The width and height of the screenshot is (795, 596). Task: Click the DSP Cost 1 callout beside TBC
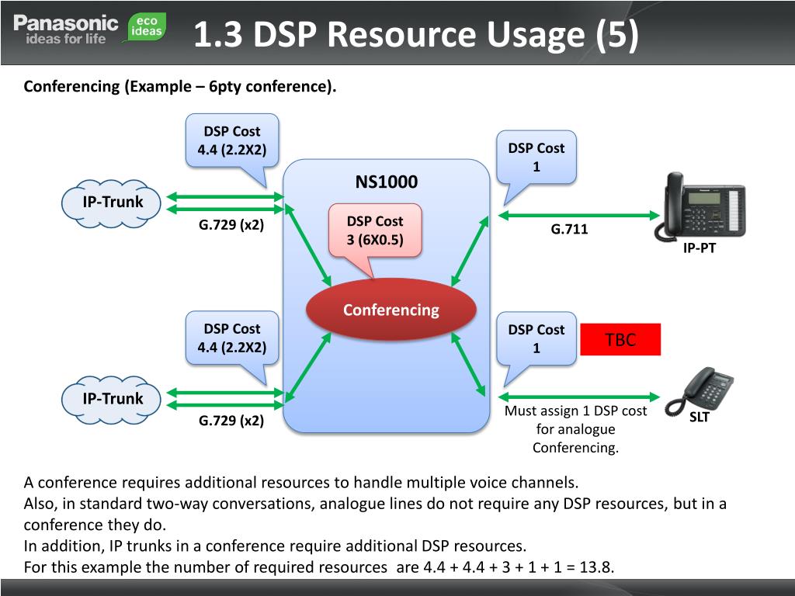536,339
